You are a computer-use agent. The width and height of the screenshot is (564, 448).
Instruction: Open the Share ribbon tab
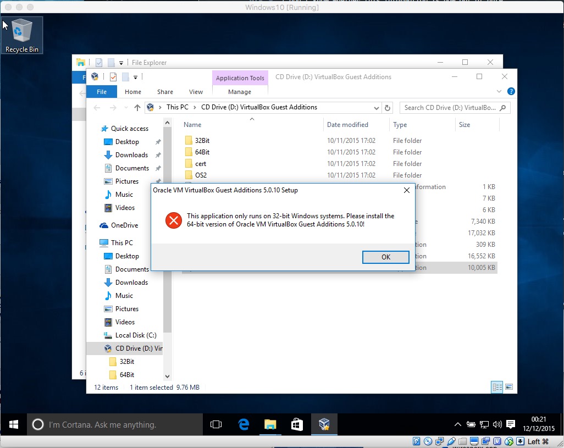point(165,92)
